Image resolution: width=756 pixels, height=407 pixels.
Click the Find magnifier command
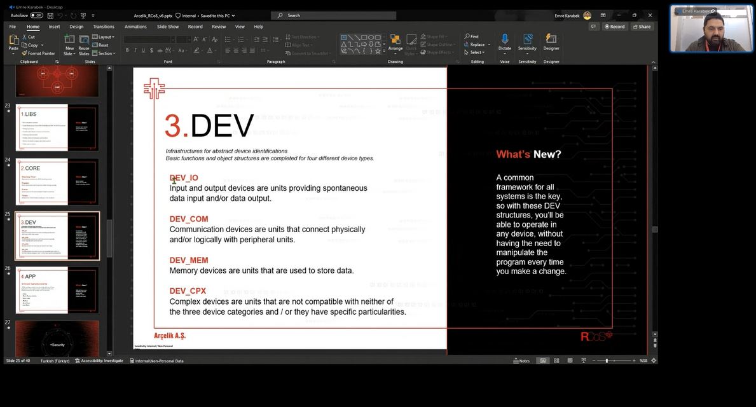pyautogui.click(x=472, y=36)
